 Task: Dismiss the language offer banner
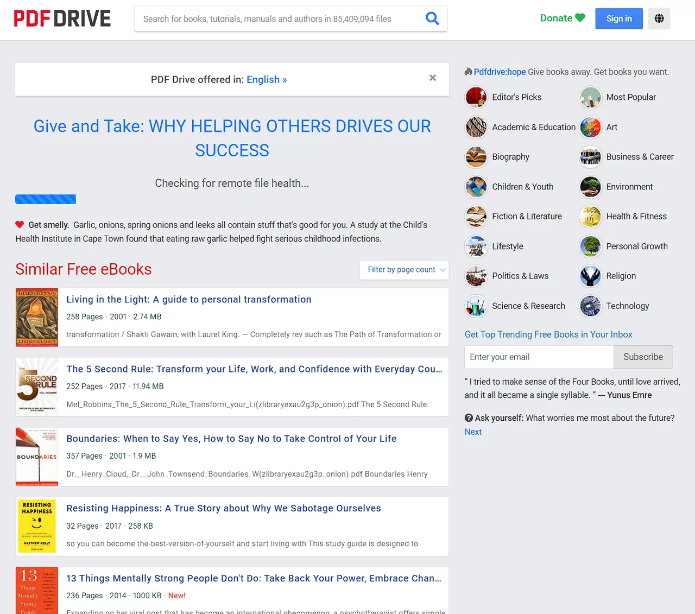click(x=432, y=78)
